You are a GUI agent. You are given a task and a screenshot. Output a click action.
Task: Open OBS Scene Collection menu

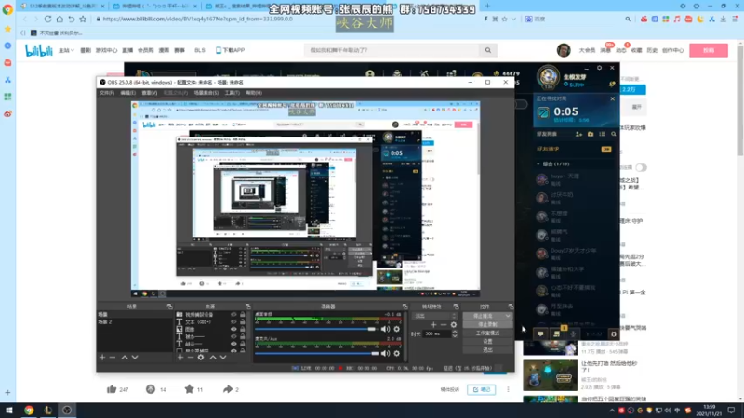(206, 93)
